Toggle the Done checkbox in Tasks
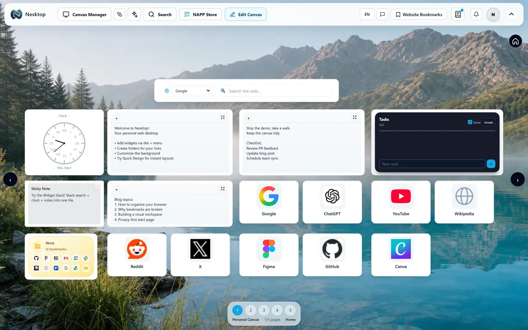This screenshot has height=330, width=528. 470,122
